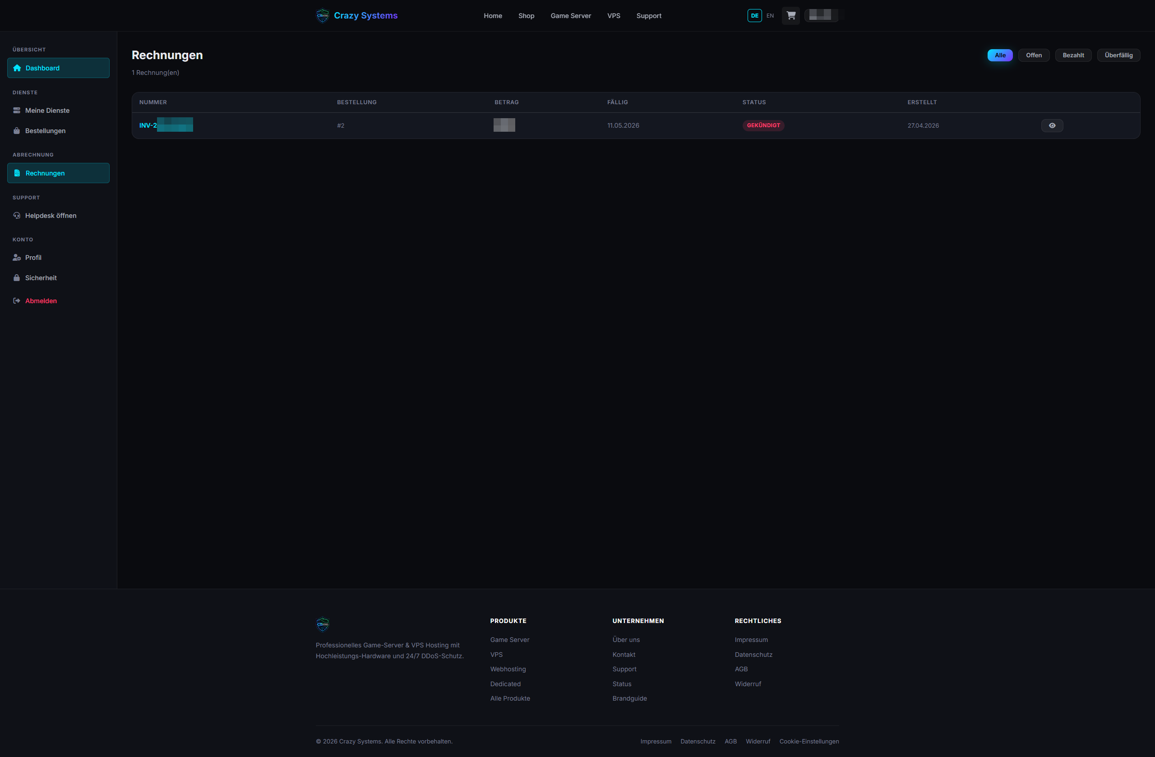Open Bestellungen page
1155x757 pixels.
coord(58,131)
